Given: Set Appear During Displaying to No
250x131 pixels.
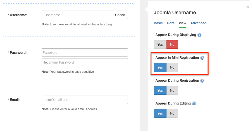Looking at the screenshot, I should coord(172,45).
